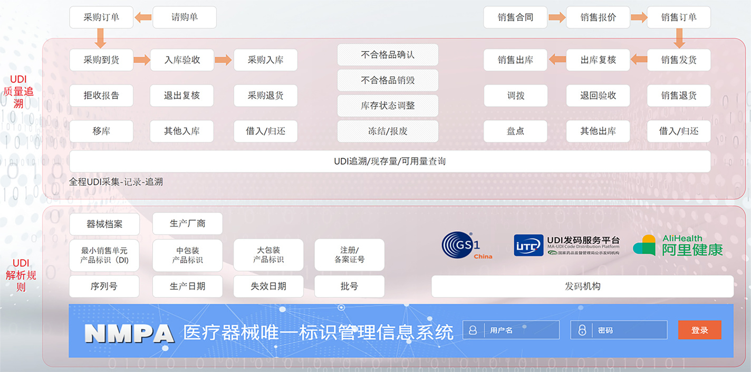This screenshot has width=751, height=372.
Task: Click the 器械档案 box
Action: (104, 224)
